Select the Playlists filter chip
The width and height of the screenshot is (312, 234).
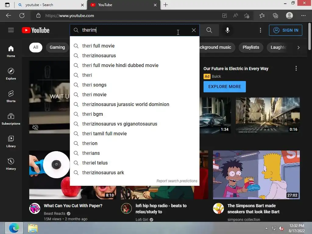pos(251,47)
